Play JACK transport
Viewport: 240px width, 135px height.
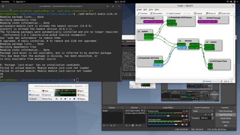click(65, 99)
